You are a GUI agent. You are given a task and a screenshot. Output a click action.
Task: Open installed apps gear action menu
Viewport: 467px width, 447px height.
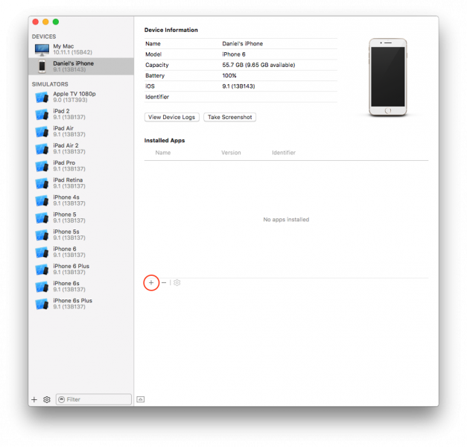177,282
